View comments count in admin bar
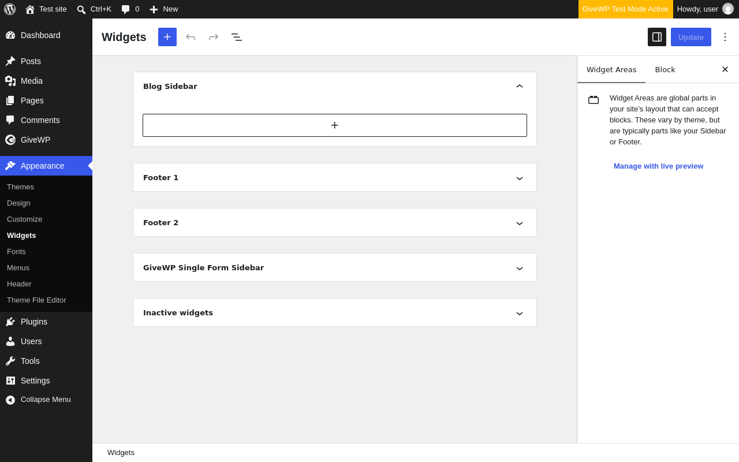This screenshot has height=462, width=739. click(130, 9)
